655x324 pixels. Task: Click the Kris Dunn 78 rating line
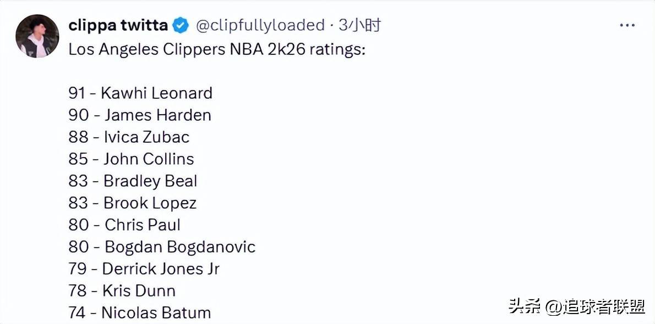click(x=122, y=291)
